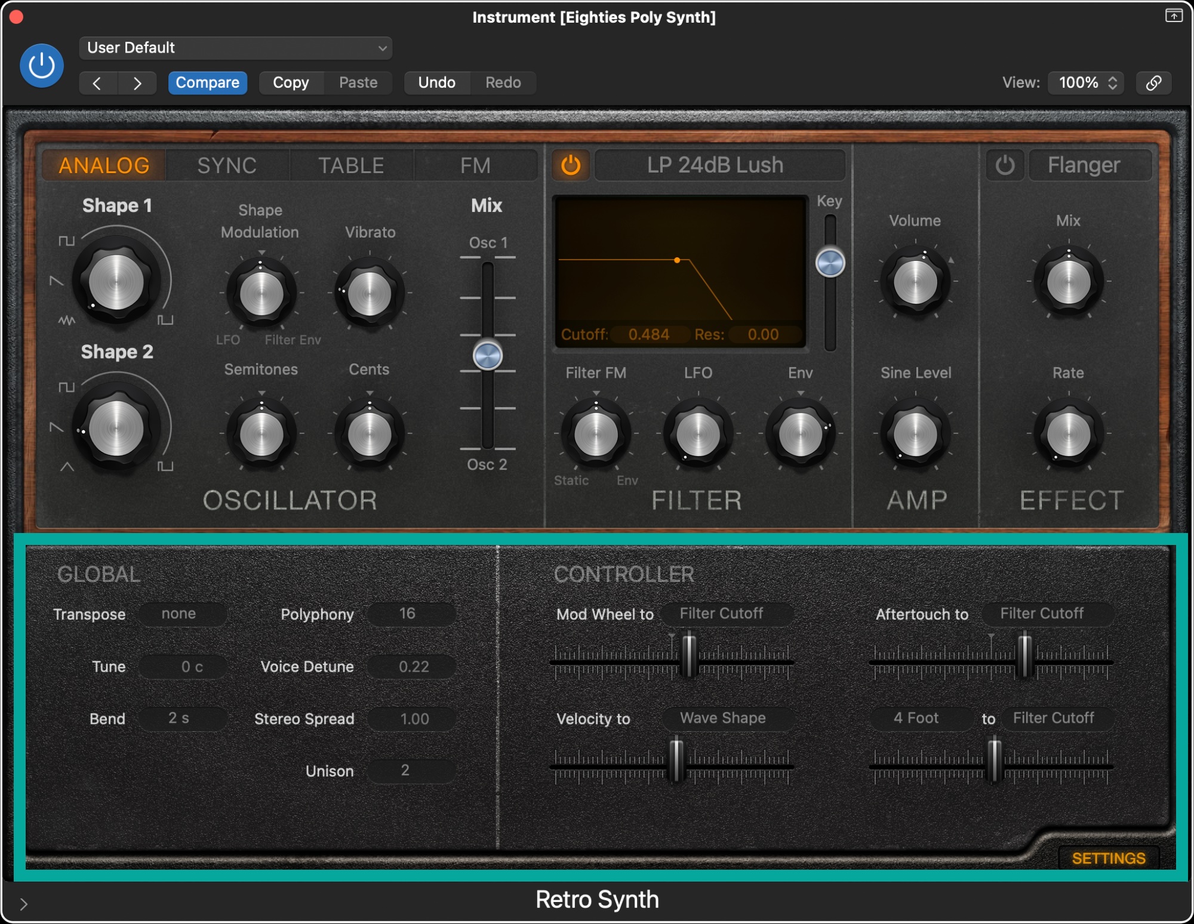Click the filter Env knob
The height and width of the screenshot is (924, 1194).
[x=801, y=434]
